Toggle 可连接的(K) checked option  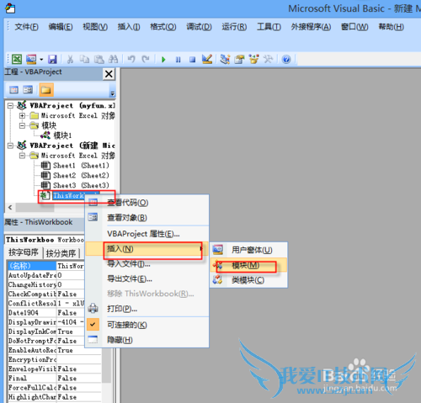click(x=147, y=325)
